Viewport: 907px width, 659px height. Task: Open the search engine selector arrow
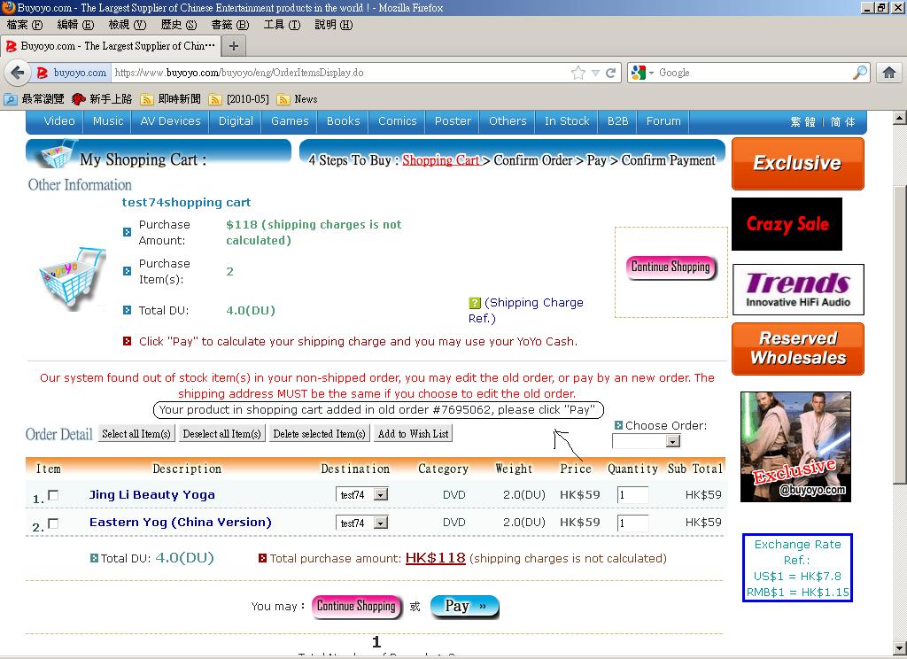pyautogui.click(x=651, y=73)
